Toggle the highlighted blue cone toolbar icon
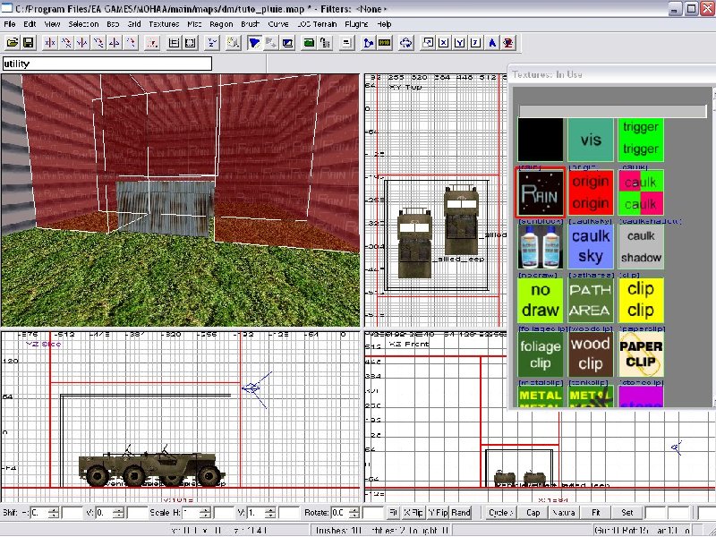Screen dimensions: 716x537 (254, 43)
